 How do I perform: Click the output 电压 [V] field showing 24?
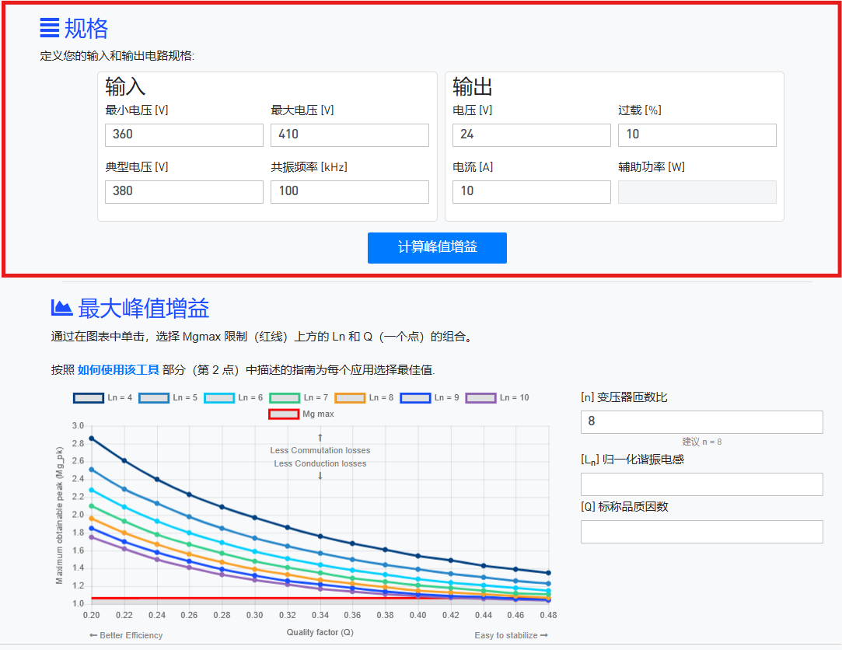point(532,135)
